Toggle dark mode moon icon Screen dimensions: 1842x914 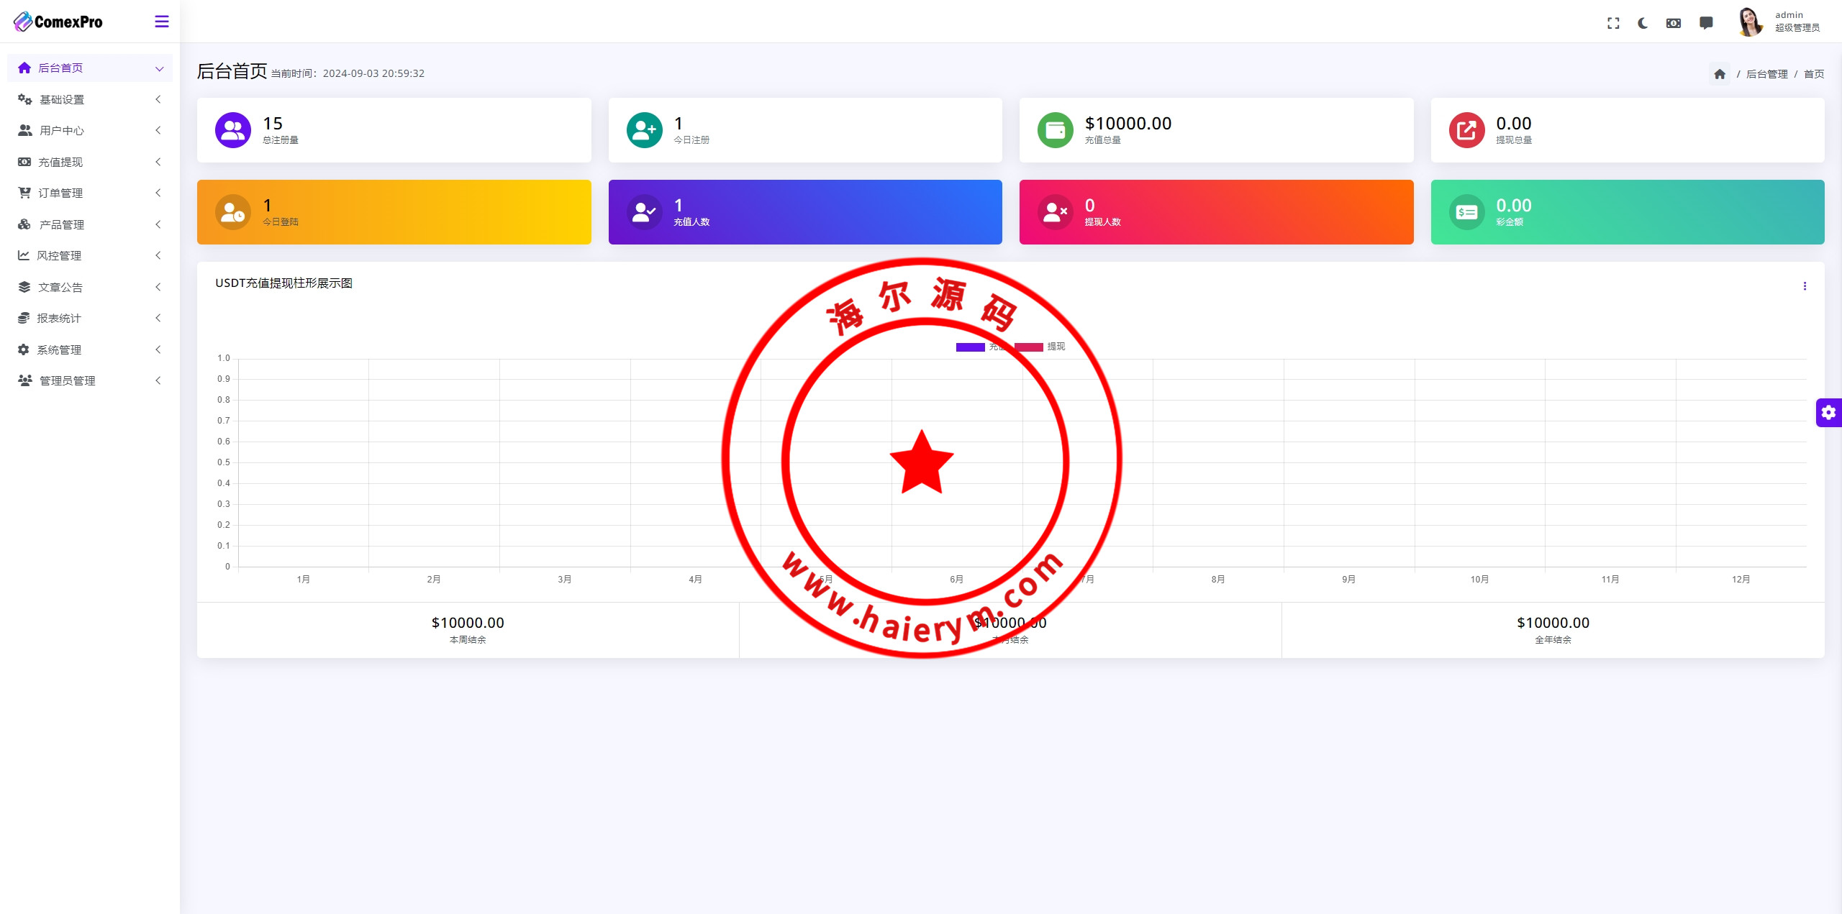[x=1643, y=23]
